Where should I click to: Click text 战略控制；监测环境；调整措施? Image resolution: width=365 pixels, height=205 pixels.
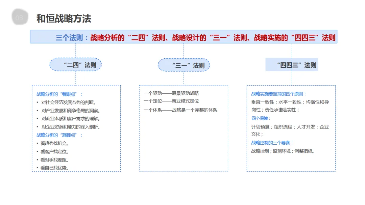[283, 151]
